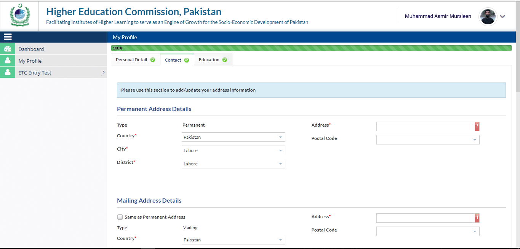Enable Same as Permanent Address checkbox
This screenshot has height=249, width=520.
tap(120, 217)
